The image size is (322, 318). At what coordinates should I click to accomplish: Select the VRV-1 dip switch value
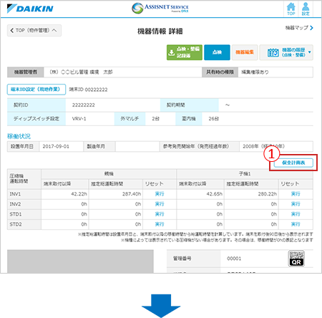[x=79, y=119]
